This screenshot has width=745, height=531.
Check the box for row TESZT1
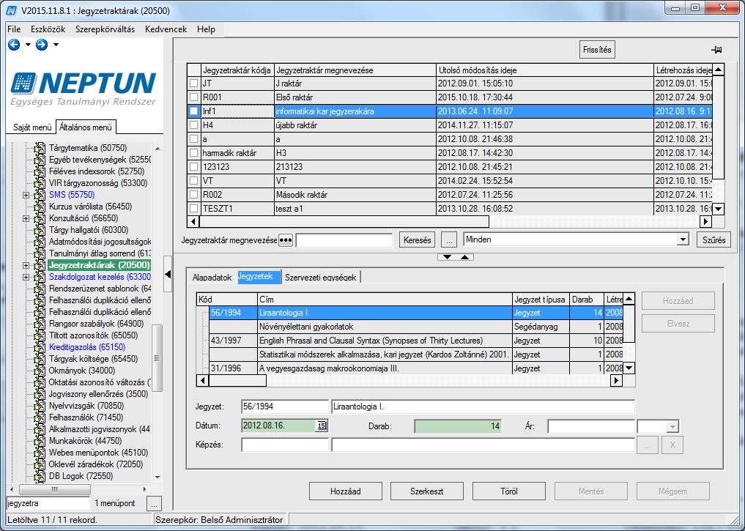pyautogui.click(x=194, y=209)
